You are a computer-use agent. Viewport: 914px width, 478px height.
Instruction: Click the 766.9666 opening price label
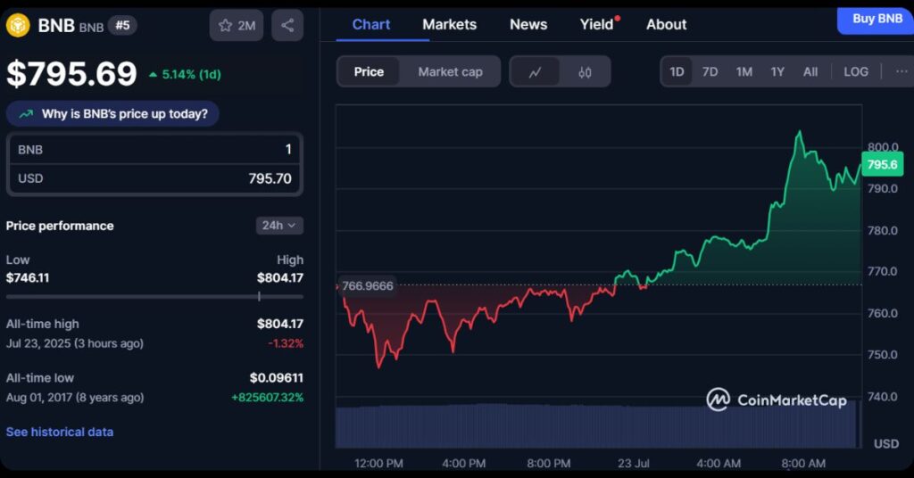click(x=367, y=286)
